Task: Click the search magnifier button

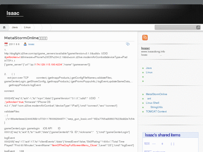Action: [198, 27]
